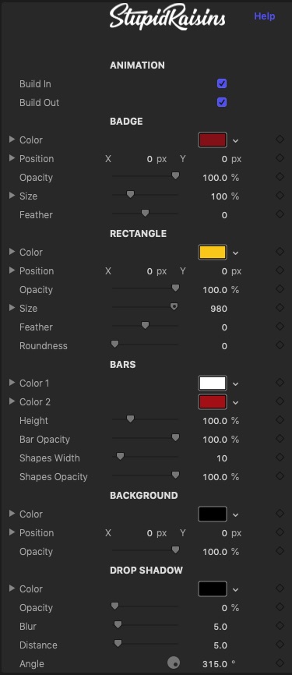Open the Help link
This screenshot has height=675, width=292.
(265, 16)
